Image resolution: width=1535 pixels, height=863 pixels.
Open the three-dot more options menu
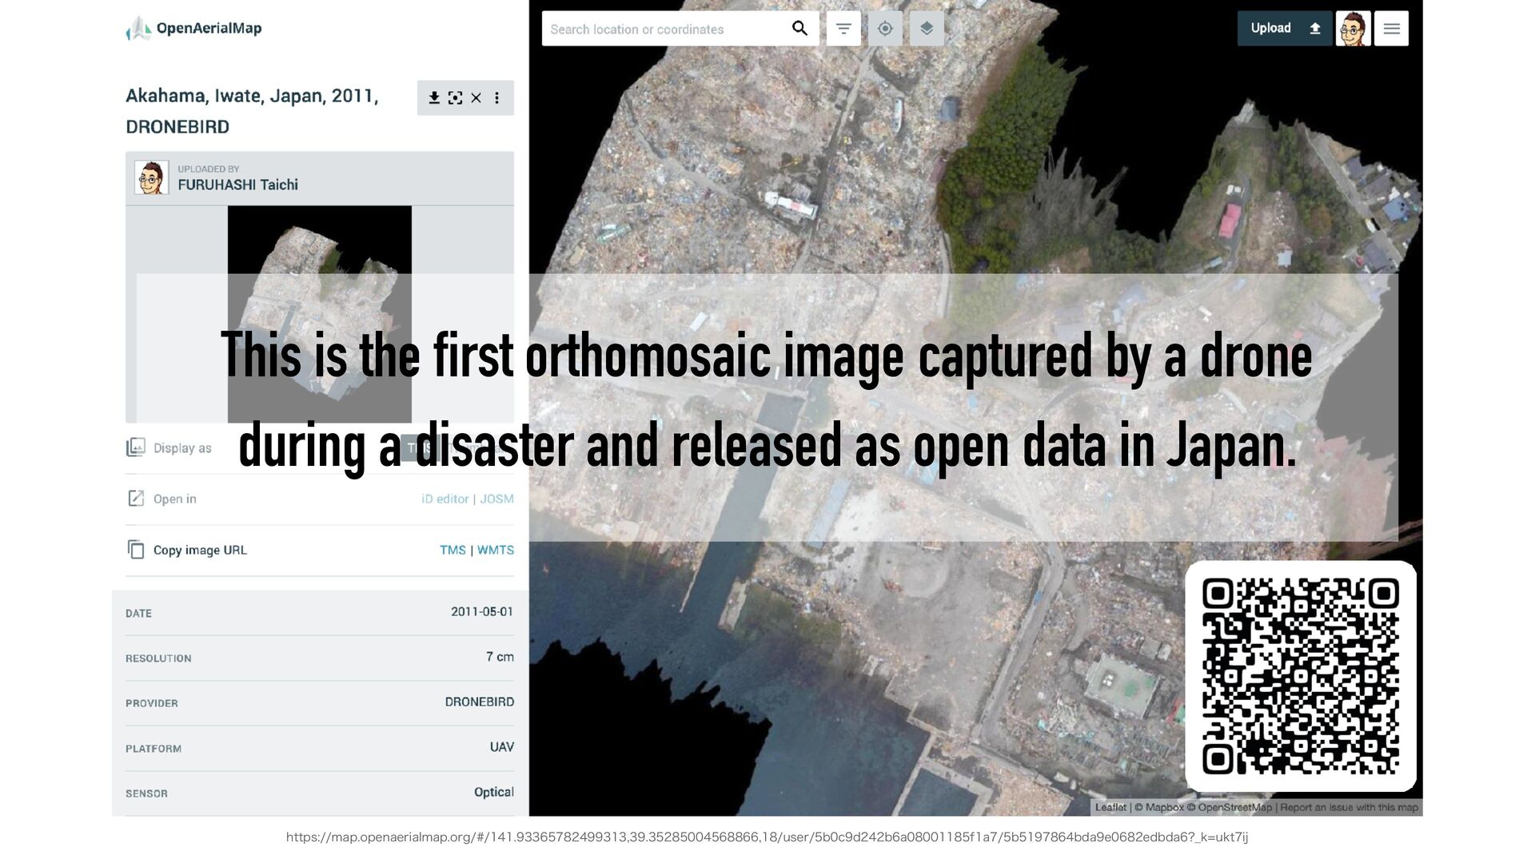(x=497, y=97)
